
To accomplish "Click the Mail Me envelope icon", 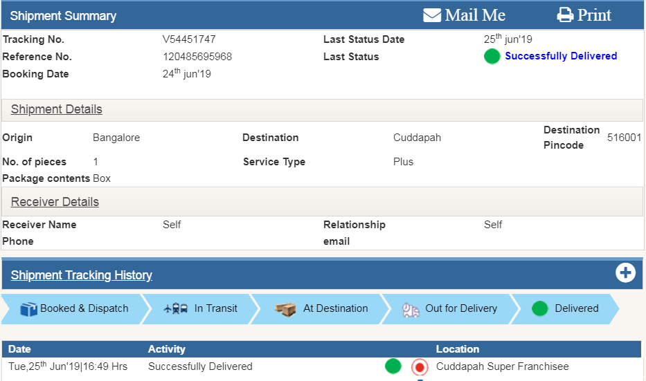I will coord(432,15).
